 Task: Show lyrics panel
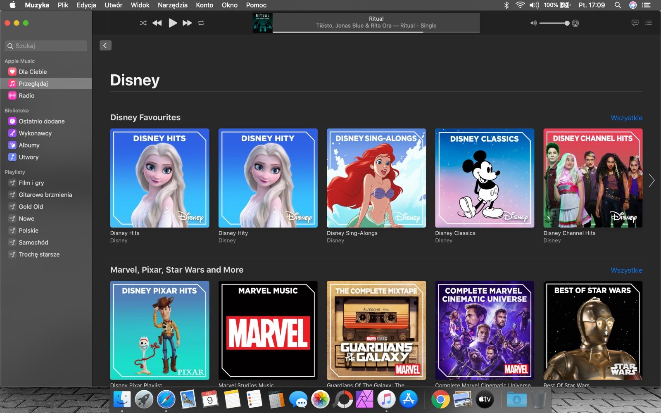click(635, 23)
